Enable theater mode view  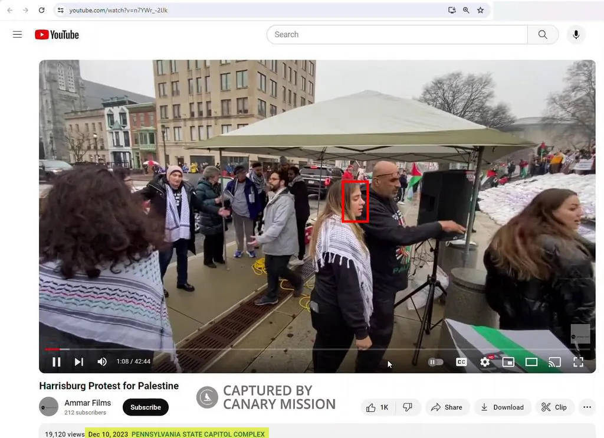click(x=531, y=362)
